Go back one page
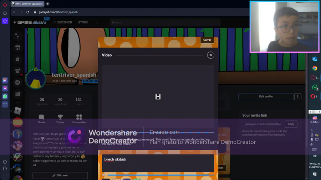Image resolution: width=321 pixels, height=180 pixels. 14,12
